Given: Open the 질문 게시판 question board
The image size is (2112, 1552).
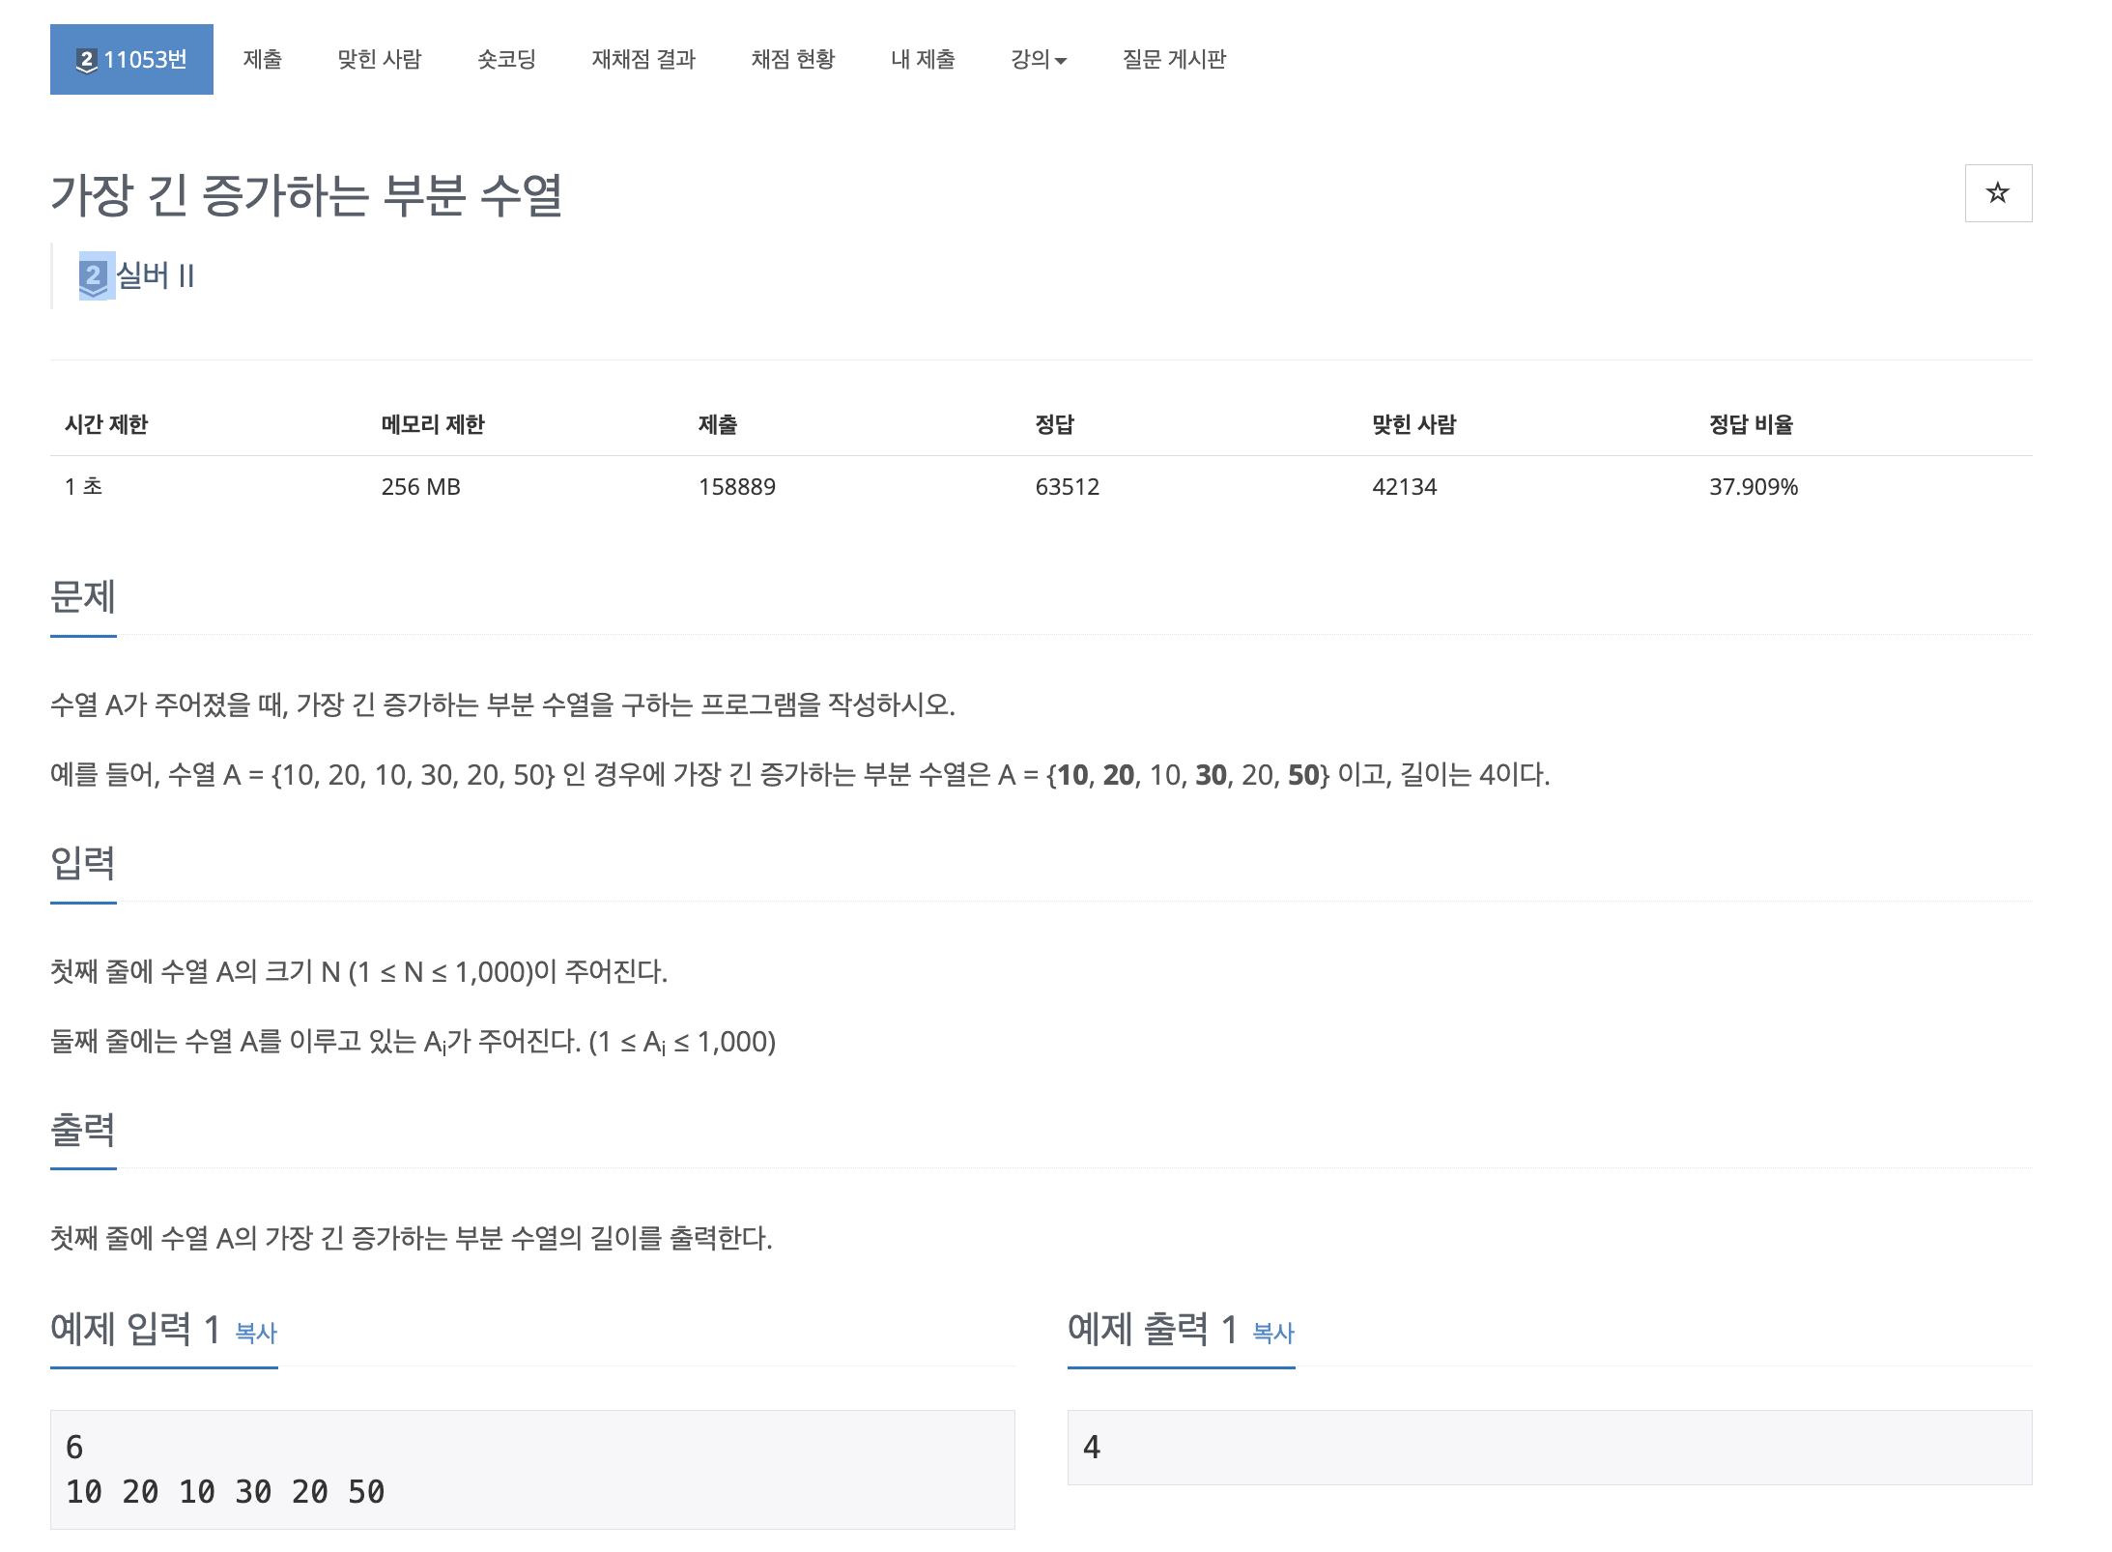Looking at the screenshot, I should pos(1174,59).
